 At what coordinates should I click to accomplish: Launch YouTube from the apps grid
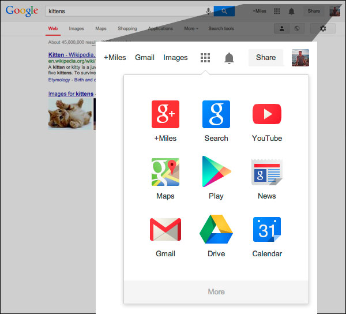266,114
